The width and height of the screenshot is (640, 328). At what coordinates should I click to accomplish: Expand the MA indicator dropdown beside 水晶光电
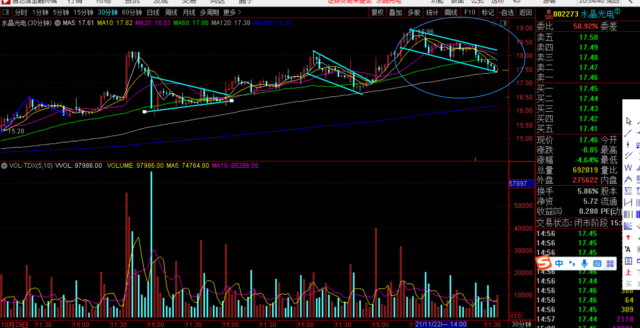pyautogui.click(x=57, y=23)
